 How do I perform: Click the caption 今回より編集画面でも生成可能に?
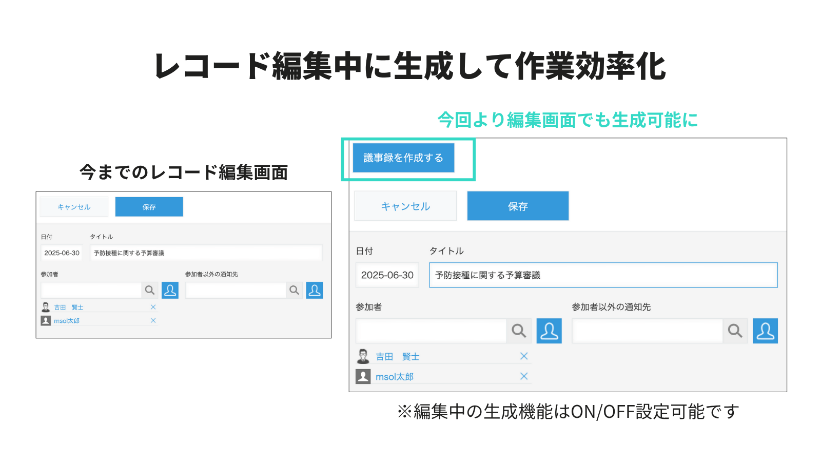(568, 120)
